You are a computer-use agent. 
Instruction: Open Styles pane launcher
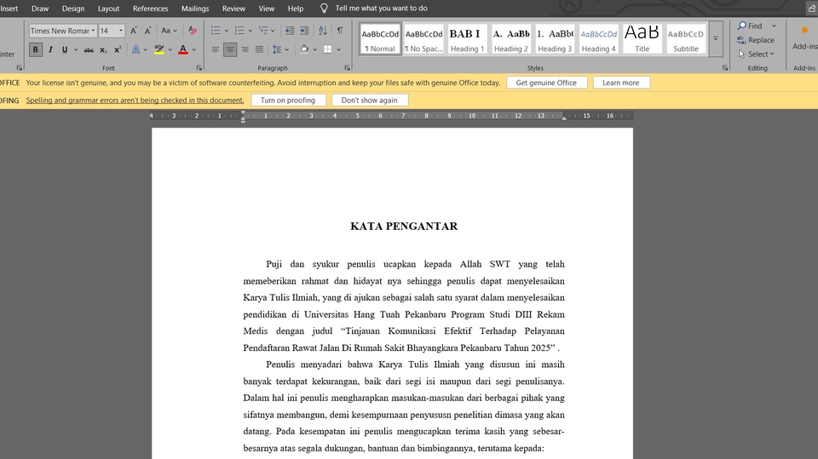tap(725, 68)
